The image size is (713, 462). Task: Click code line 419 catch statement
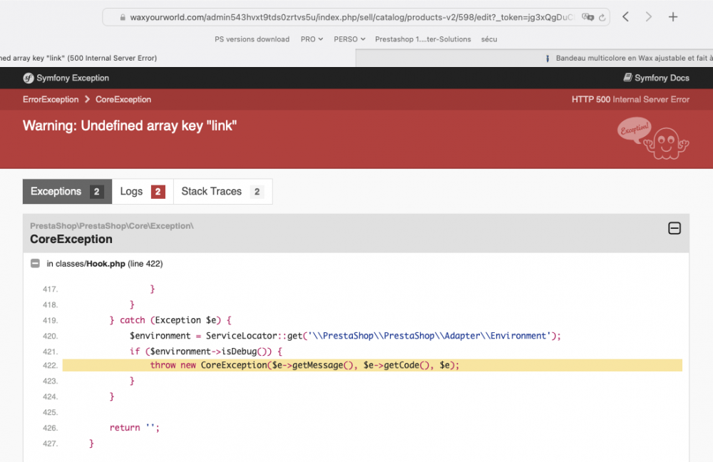point(170,320)
